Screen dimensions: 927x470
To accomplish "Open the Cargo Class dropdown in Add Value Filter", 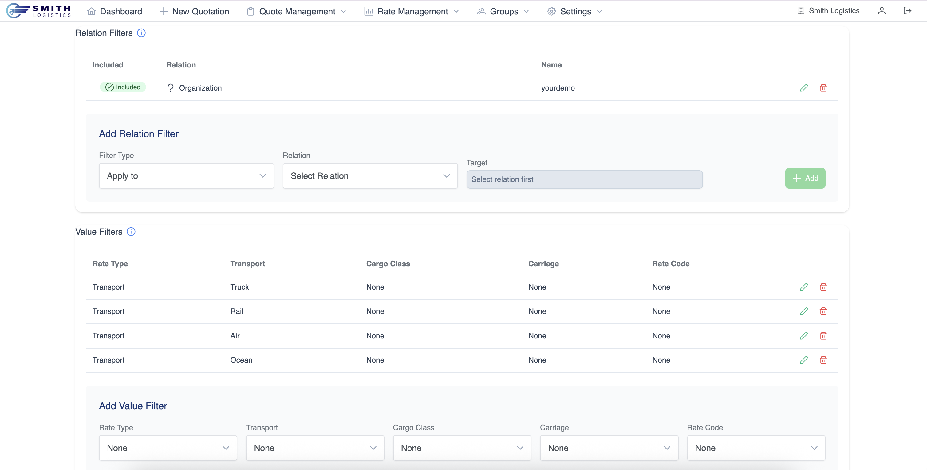I will coord(462,448).
